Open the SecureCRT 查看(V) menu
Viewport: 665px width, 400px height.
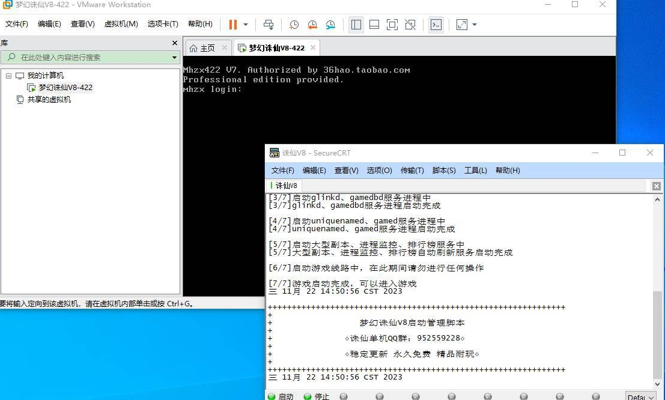point(347,171)
